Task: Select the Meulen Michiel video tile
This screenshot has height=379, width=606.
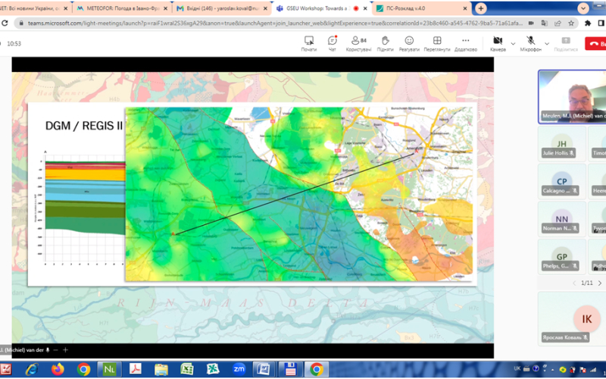Action: [573, 97]
